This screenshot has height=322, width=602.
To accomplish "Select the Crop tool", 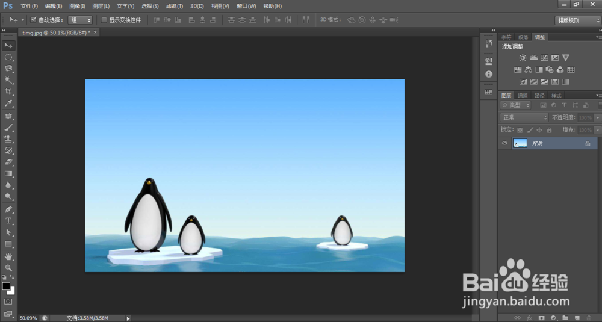I will coord(8,91).
